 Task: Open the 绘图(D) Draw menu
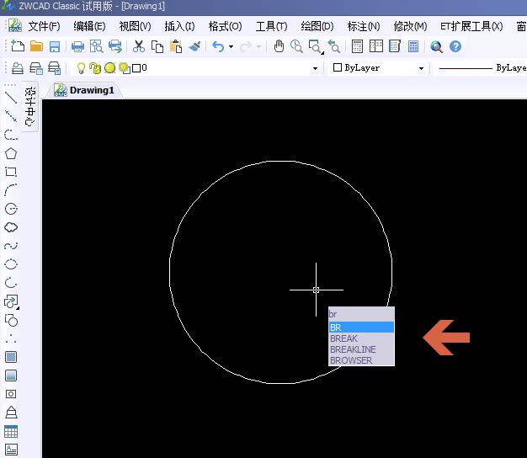pyautogui.click(x=317, y=26)
